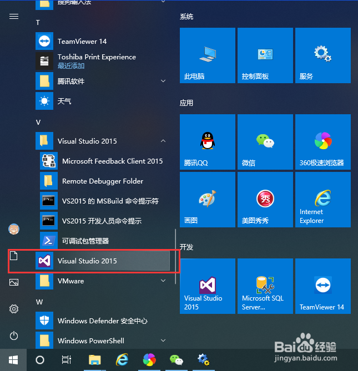Expand the Start menu hamburger
The height and width of the screenshot is (371, 358).
pos(14,16)
